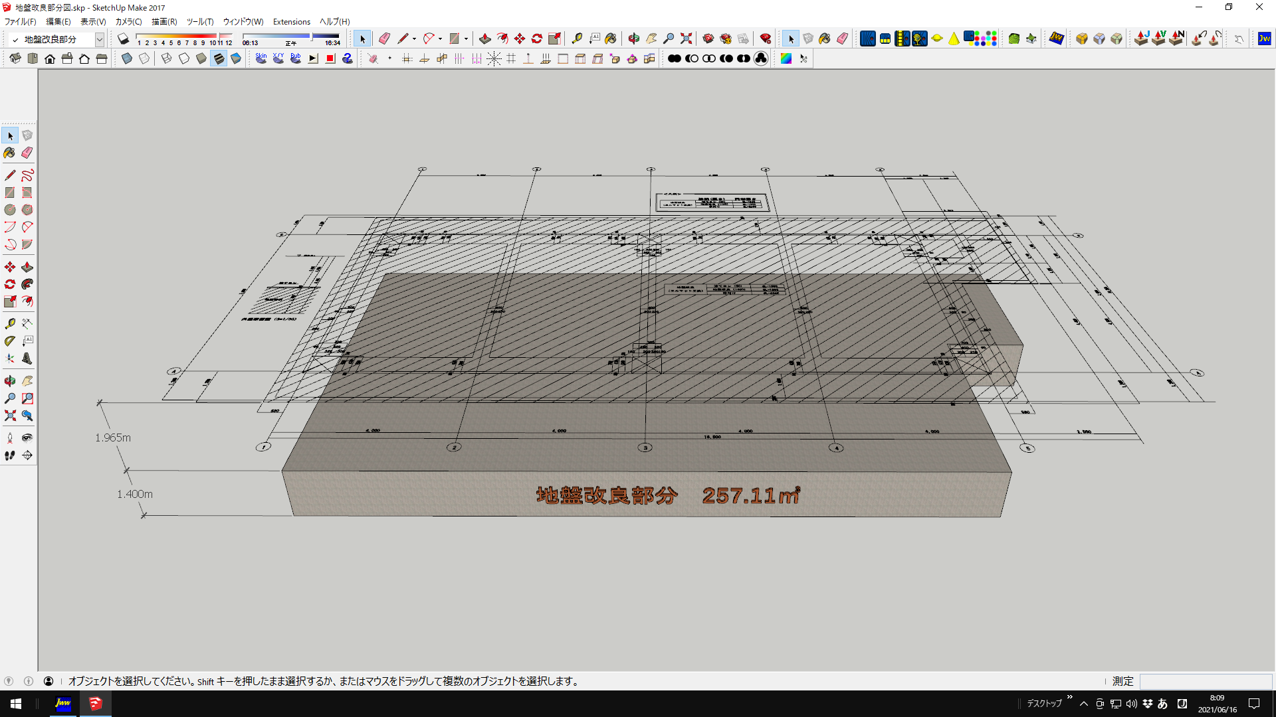1276x717 pixels.
Task: Click the Skin soap bubble tool
Action: (x=261, y=59)
